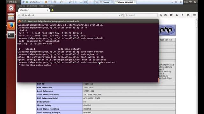Image resolution: width=204 pixels, height=114 pixels.
Task: Click the 'sudo nginx -t' command line
Action: (58, 54)
